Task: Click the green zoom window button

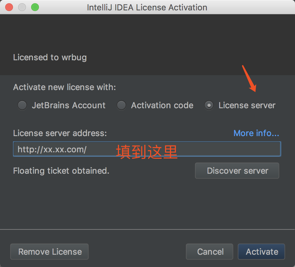Action: tap(35, 7)
